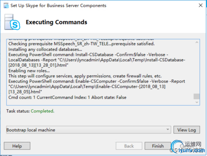Click the Install-CSDatabase PowerShell command line
This screenshot has height=156, width=207.
click(x=97, y=60)
